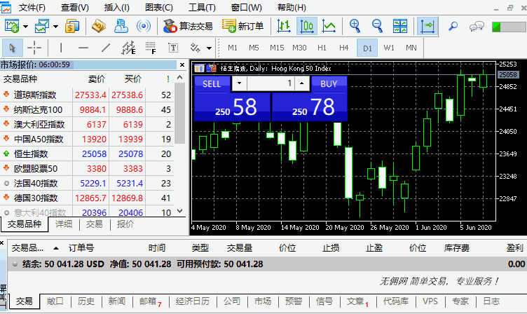Image resolution: width=527 pixels, height=314 pixels.
Task: Open the search magnifier icon
Action: (x=453, y=27)
